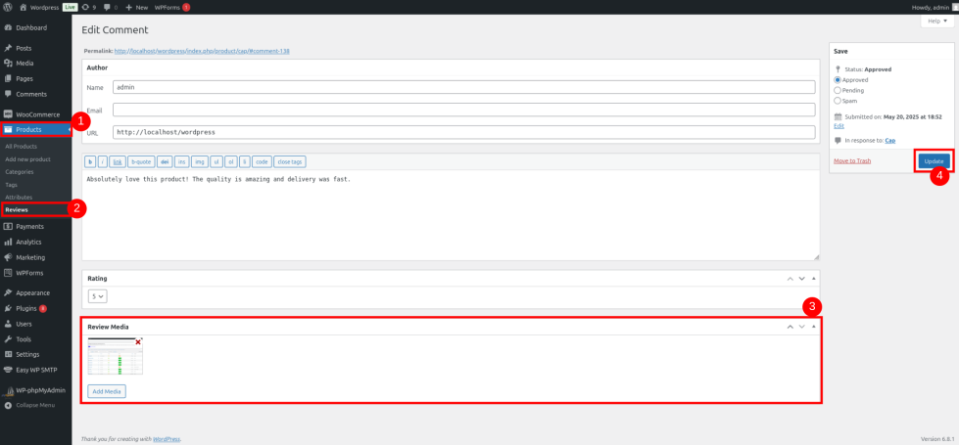
Task: Insert image with img quicktag
Action: 200,161
